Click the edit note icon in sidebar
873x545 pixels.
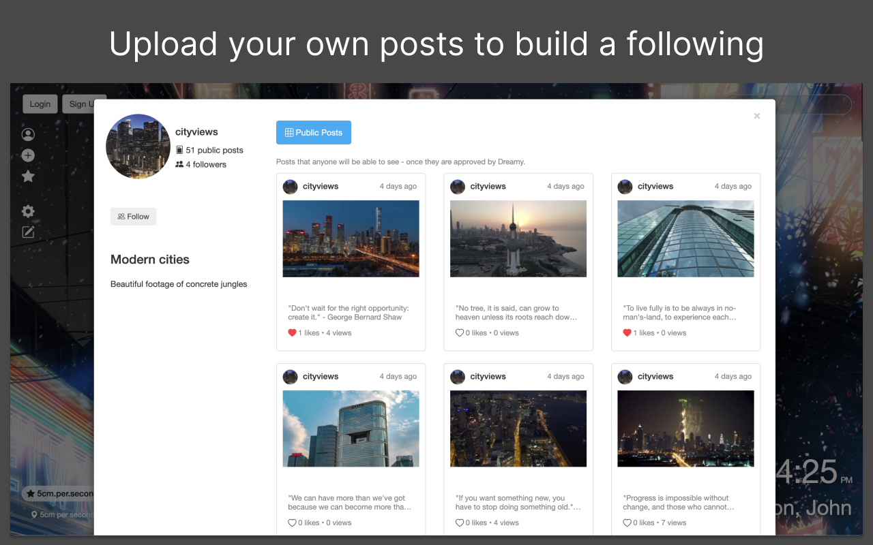pos(28,232)
